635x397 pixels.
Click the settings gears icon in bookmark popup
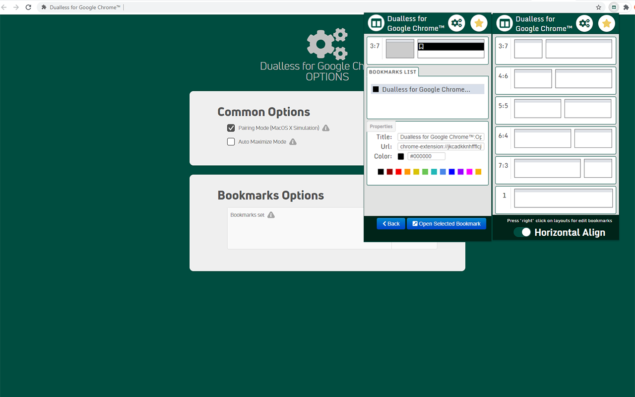pyautogui.click(x=457, y=23)
